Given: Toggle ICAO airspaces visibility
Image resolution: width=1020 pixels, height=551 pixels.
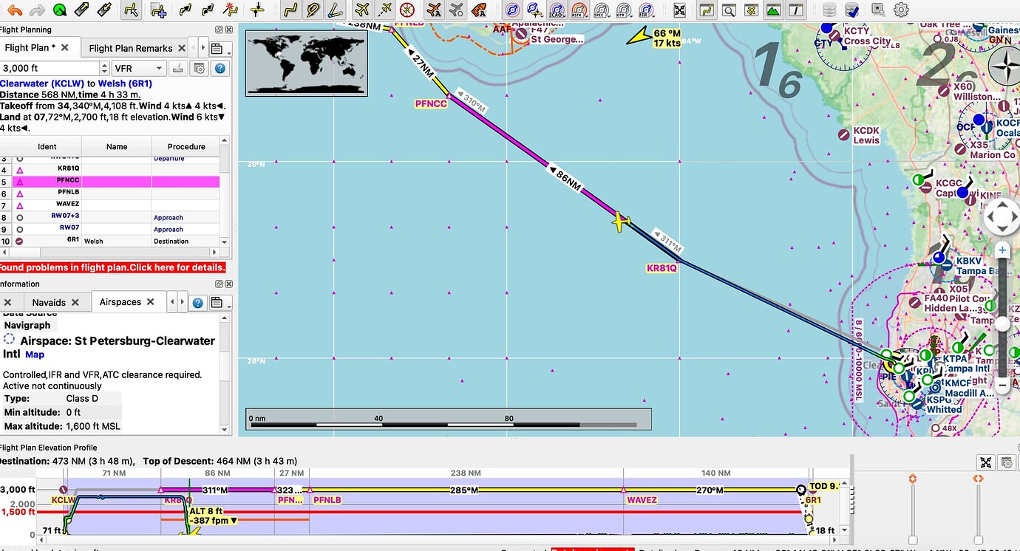Looking at the screenshot, I should tap(555, 10).
